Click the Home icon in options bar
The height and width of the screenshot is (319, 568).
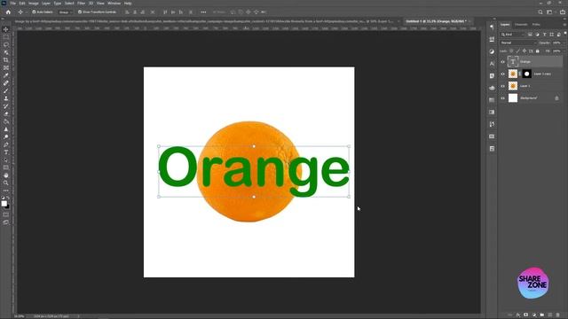[8, 12]
